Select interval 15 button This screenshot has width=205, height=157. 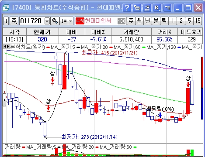pos(198,21)
